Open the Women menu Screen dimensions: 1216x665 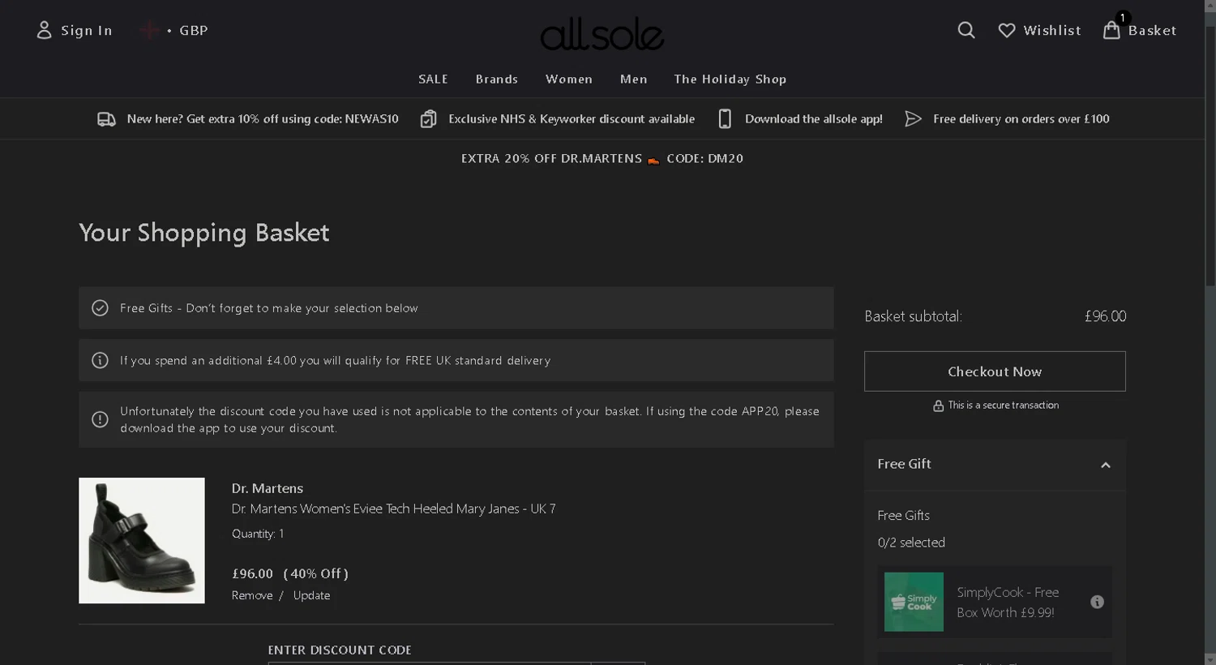569,79
